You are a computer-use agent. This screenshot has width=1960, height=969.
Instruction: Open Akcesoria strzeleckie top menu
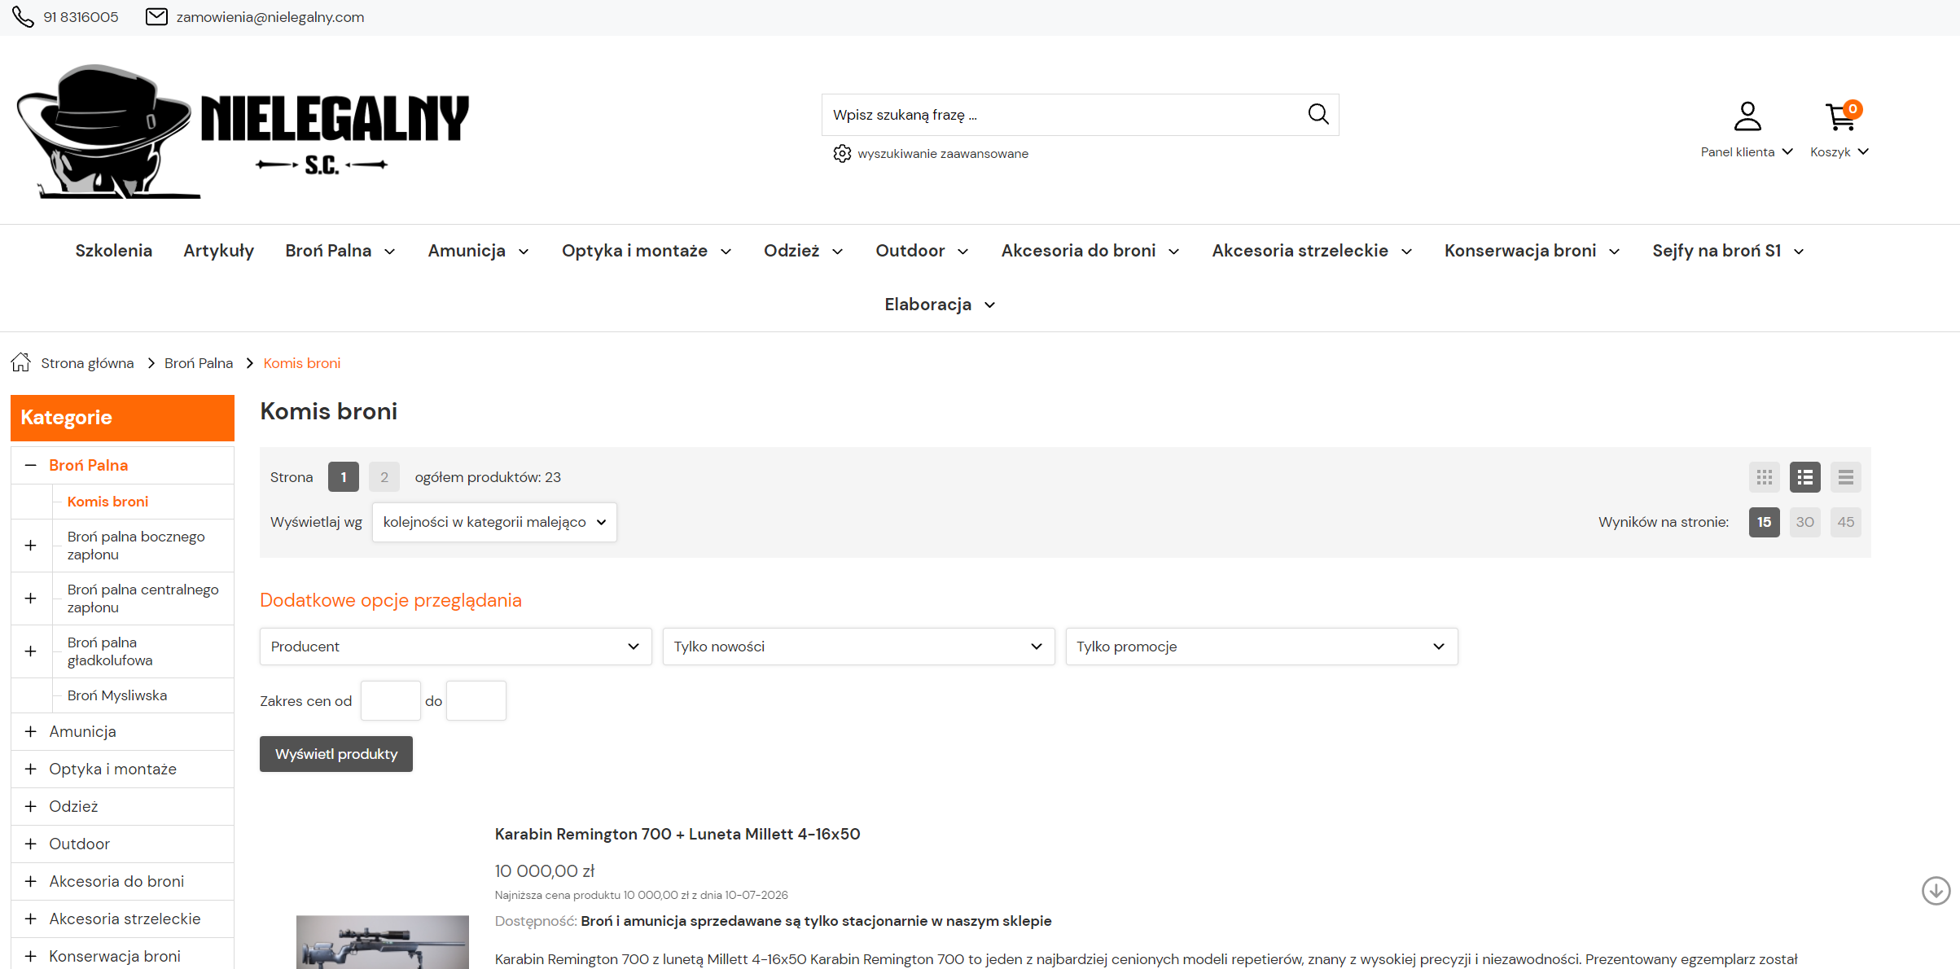pyautogui.click(x=1312, y=251)
